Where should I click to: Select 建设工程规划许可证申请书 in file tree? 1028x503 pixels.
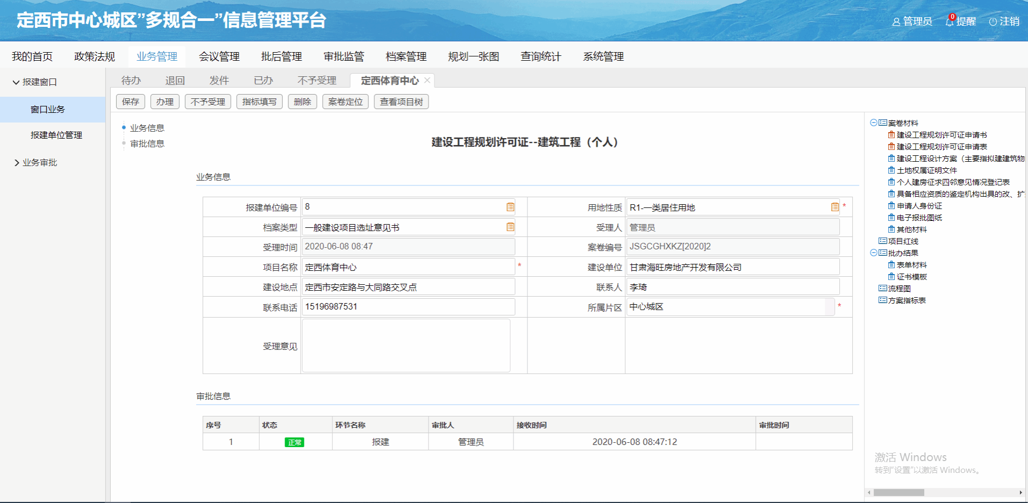click(x=941, y=135)
